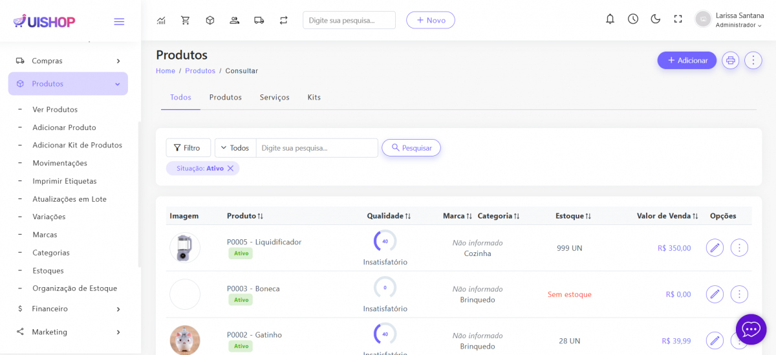Switch to the Serviços tab
This screenshot has width=776, height=355.
tap(274, 98)
